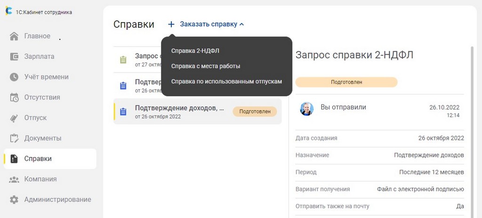This screenshot has height=218, width=482.
Task: Click blue clipboard icon of selected Подтверждение доходов row
Action: [x=123, y=111]
